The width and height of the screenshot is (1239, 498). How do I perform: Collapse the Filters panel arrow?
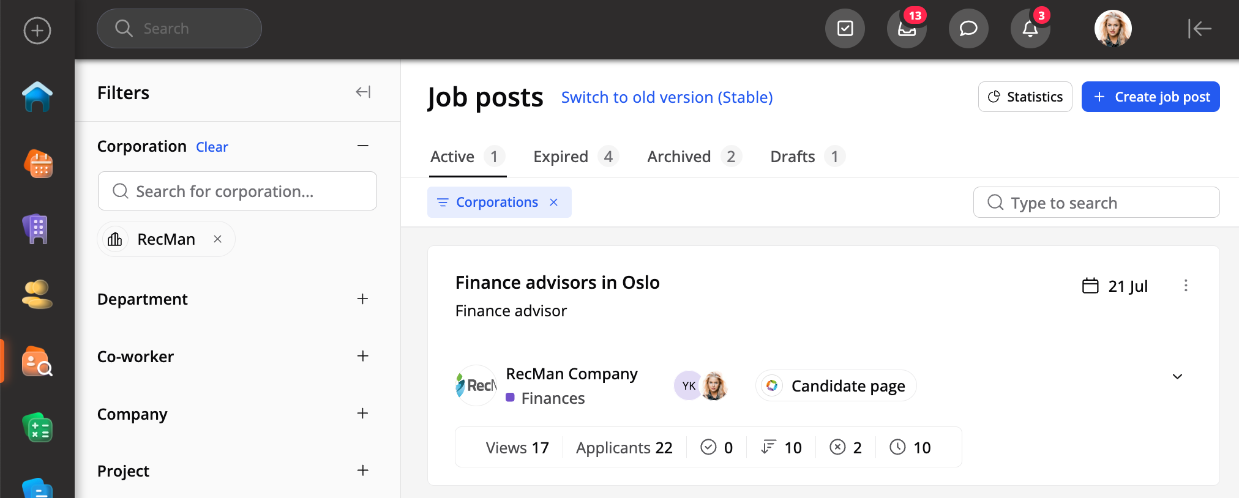(363, 92)
